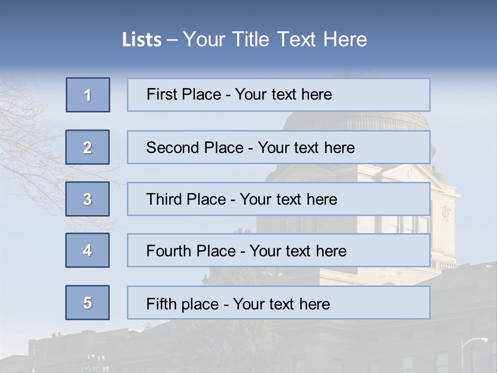Select the number 2 square

click(87, 147)
